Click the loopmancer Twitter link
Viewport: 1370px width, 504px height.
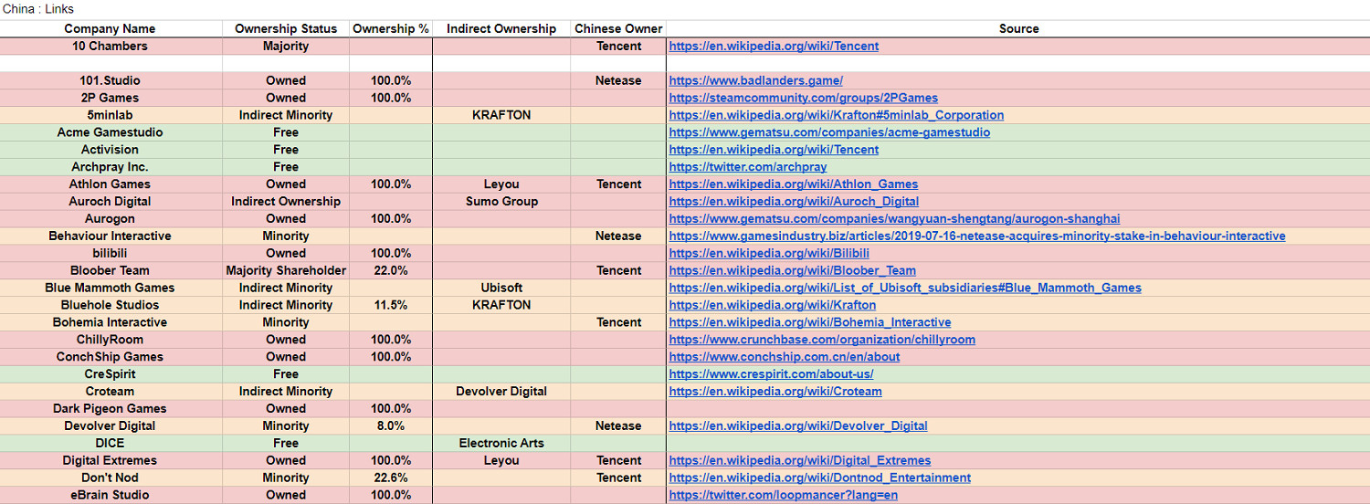tap(783, 495)
